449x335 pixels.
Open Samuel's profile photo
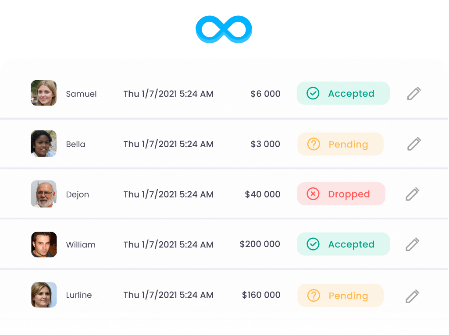coord(44,93)
